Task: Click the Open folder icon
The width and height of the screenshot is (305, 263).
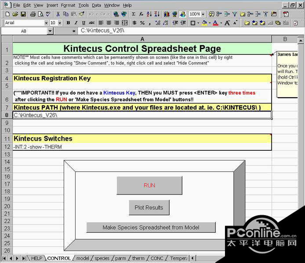Action: [15, 14]
